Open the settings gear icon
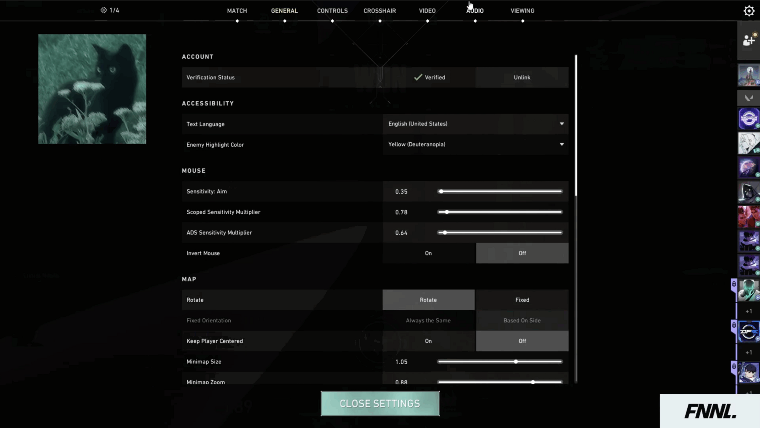The image size is (760, 428). [x=749, y=11]
